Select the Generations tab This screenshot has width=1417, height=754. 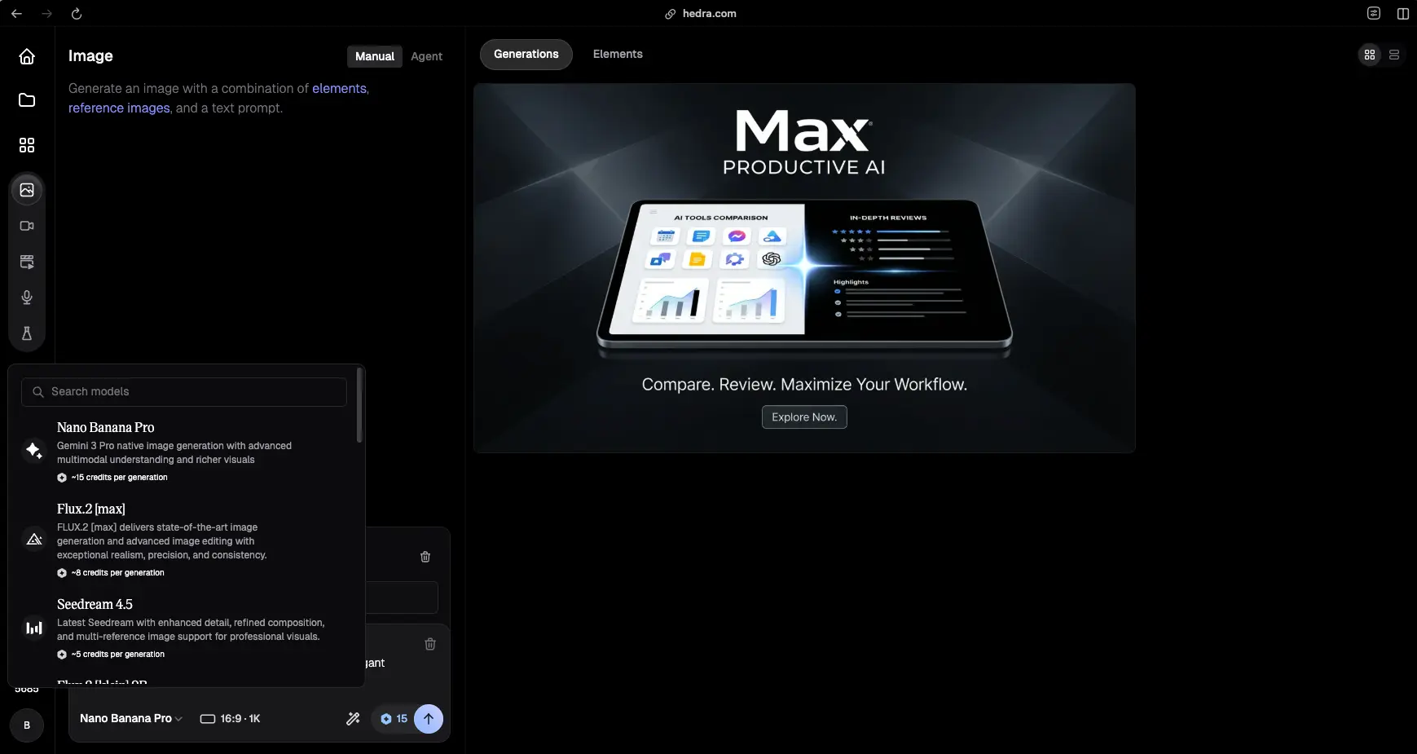[x=526, y=55]
